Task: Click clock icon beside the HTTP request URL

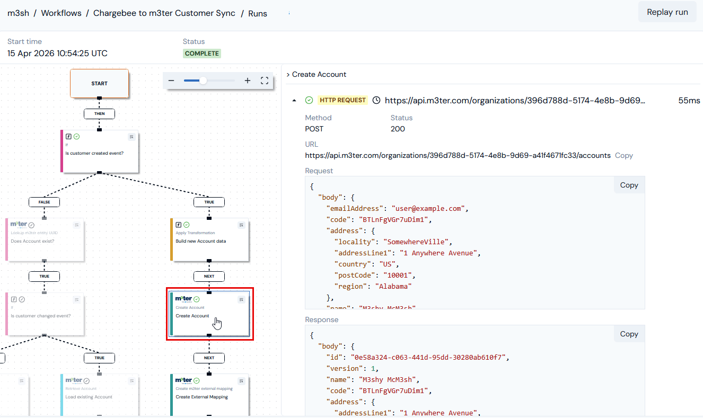Action: click(x=376, y=100)
